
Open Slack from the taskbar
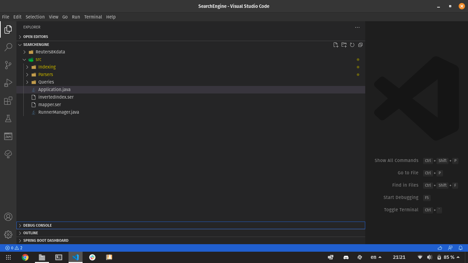(92, 257)
